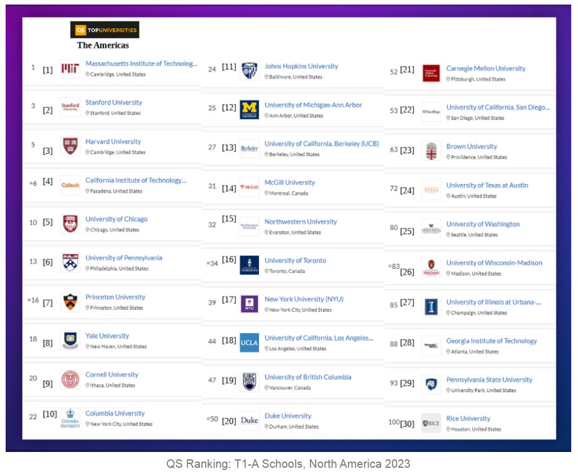Open University of California, Berkeley link
Image resolution: width=578 pixels, height=474 pixels.
coord(321,143)
